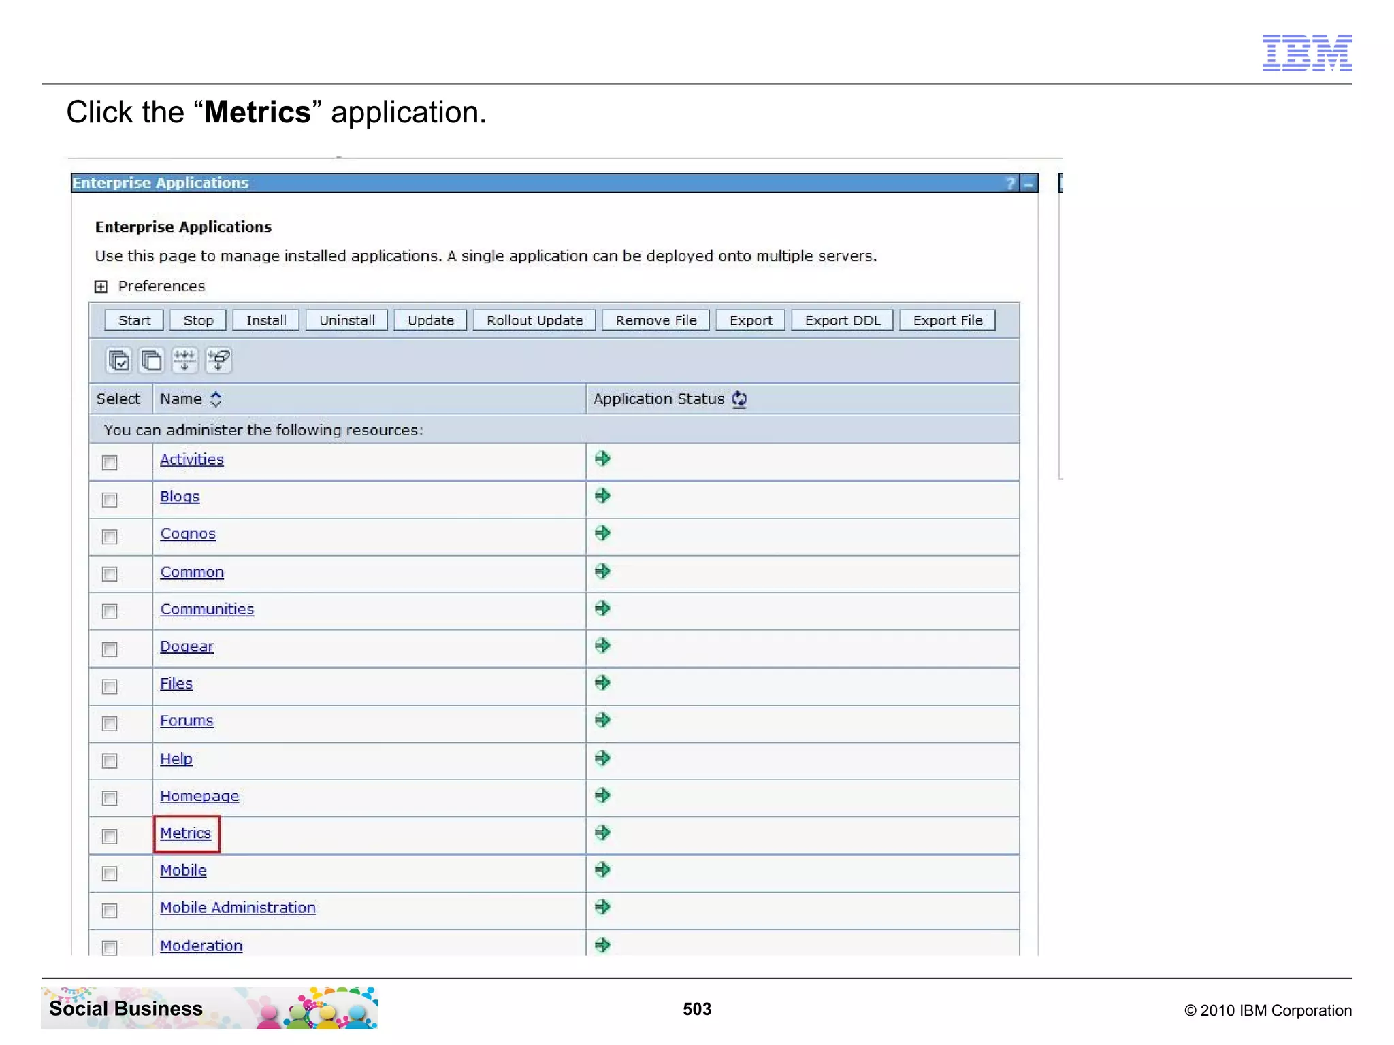Open the Mobile Administration link
The image size is (1394, 1045).
click(x=238, y=908)
